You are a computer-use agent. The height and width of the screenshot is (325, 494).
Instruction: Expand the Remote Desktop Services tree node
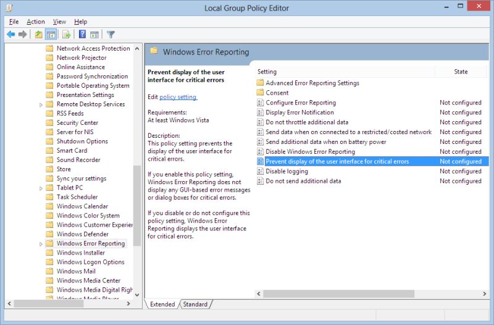click(41, 104)
